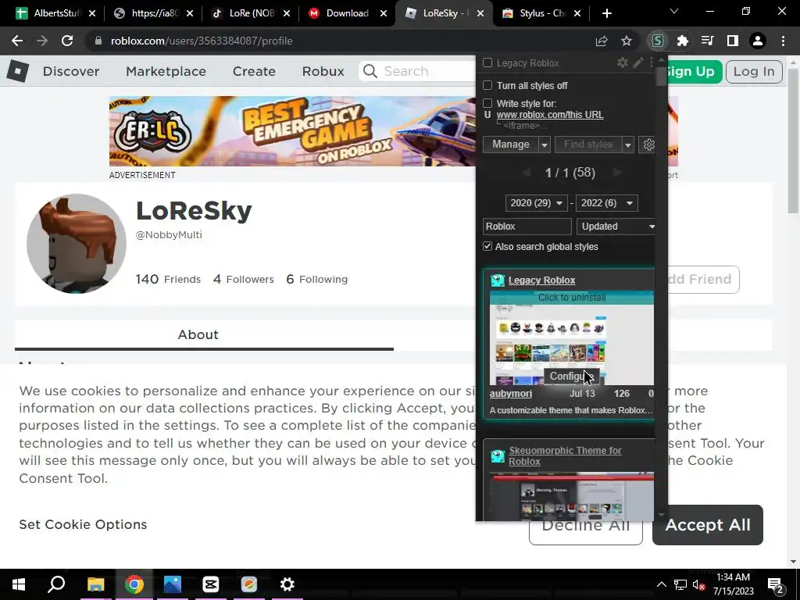Check the Write style for checkbox
Viewport: 800px width, 600px height.
pyautogui.click(x=487, y=104)
